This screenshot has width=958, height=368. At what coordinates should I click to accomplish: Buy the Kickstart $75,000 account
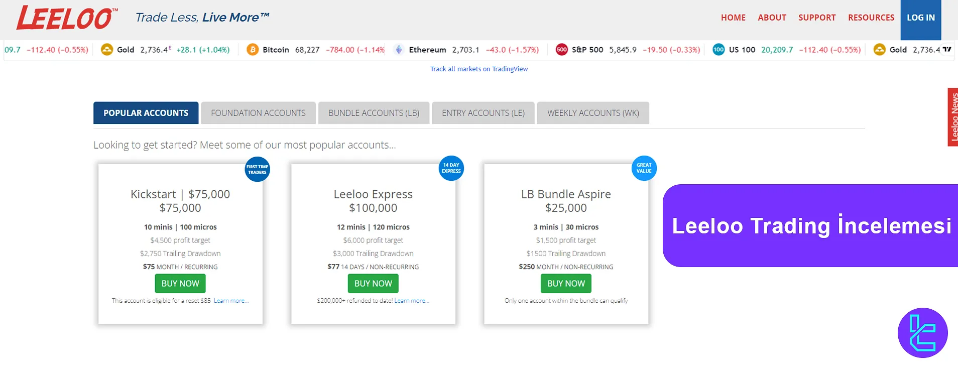180,284
